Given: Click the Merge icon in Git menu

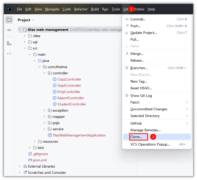Looking at the screenshot, I should pos(127,54).
